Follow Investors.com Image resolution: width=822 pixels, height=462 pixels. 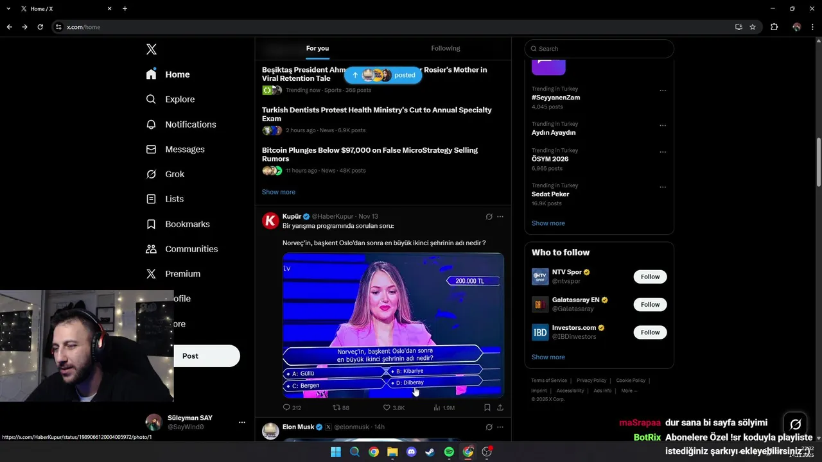click(650, 332)
